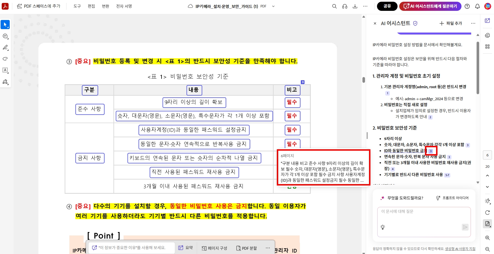The image size is (494, 254).
Task: Click the 'PDF 분할' button
Action: (x=247, y=248)
